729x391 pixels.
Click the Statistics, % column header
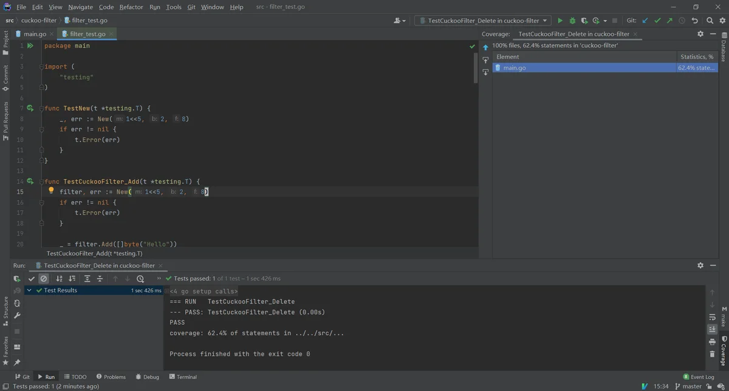pos(698,56)
